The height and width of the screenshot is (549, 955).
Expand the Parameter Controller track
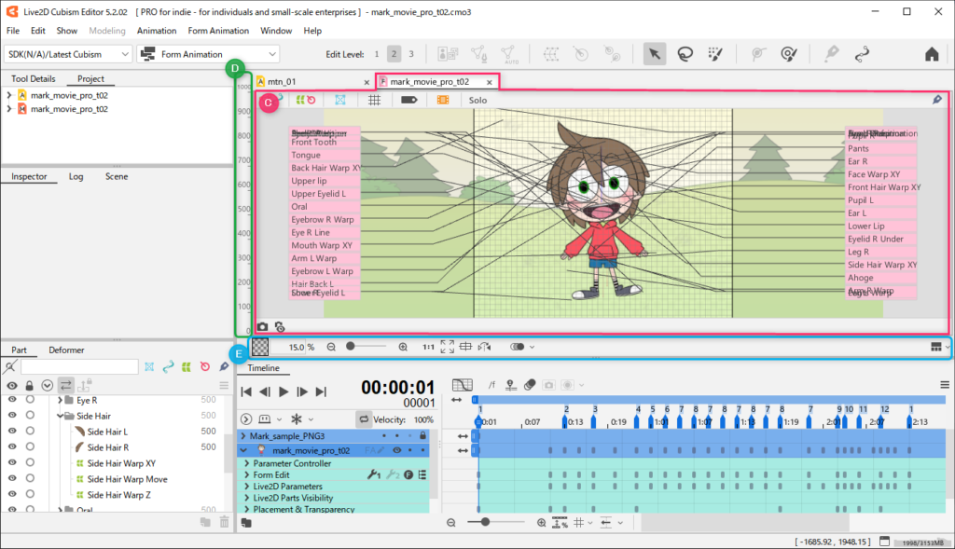pos(246,463)
